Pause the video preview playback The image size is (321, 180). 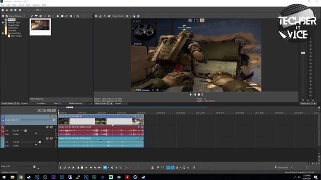pyautogui.click(x=195, y=94)
